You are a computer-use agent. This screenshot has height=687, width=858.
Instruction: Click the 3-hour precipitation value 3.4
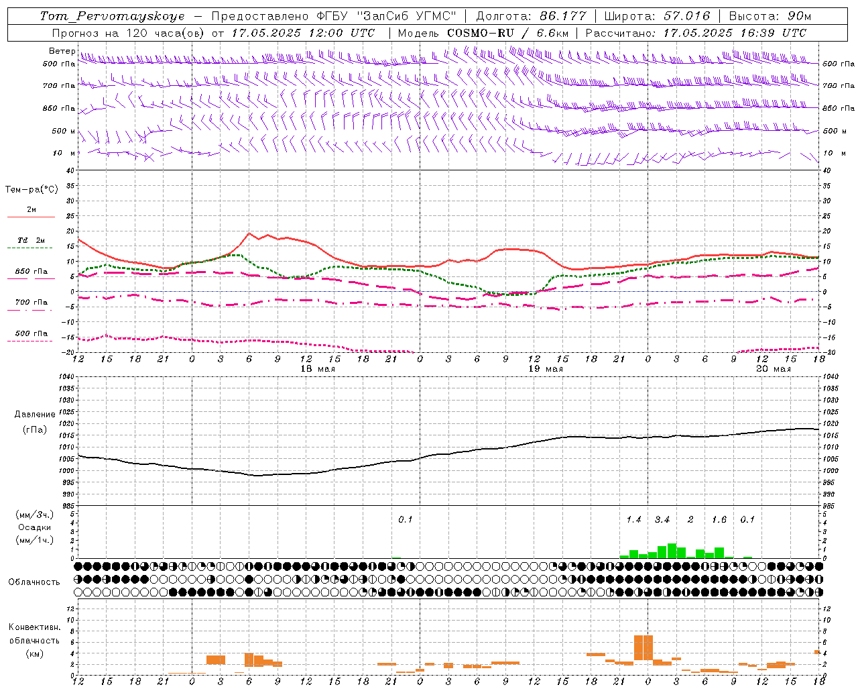coord(662,520)
